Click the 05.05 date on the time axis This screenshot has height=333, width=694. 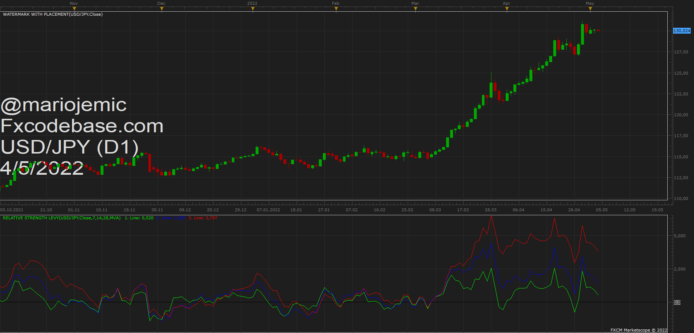click(602, 210)
